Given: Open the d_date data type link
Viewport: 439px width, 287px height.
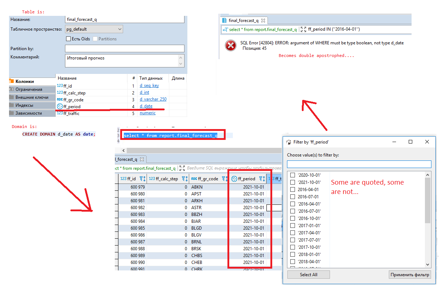Looking at the screenshot, I should (x=146, y=106).
